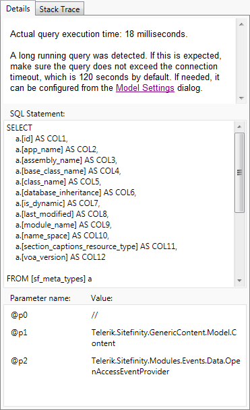
Task: Select the @p2 parameter name
Action: click(x=19, y=361)
